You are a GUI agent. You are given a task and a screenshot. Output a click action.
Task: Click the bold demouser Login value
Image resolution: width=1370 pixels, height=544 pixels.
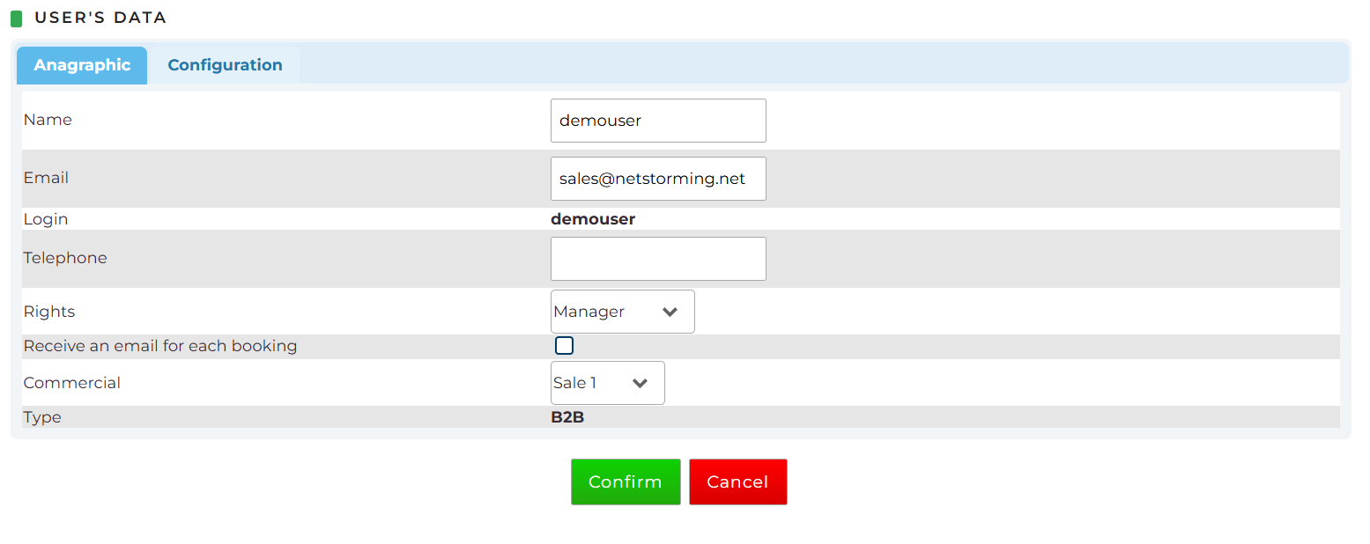coord(593,219)
